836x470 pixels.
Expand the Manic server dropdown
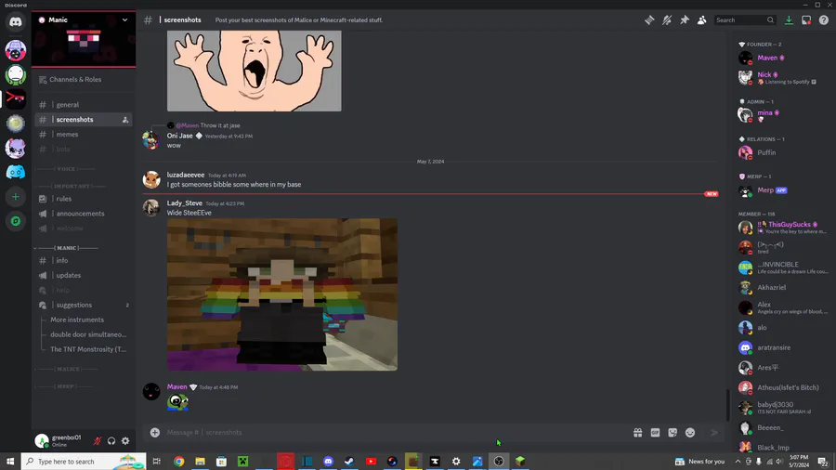click(124, 20)
